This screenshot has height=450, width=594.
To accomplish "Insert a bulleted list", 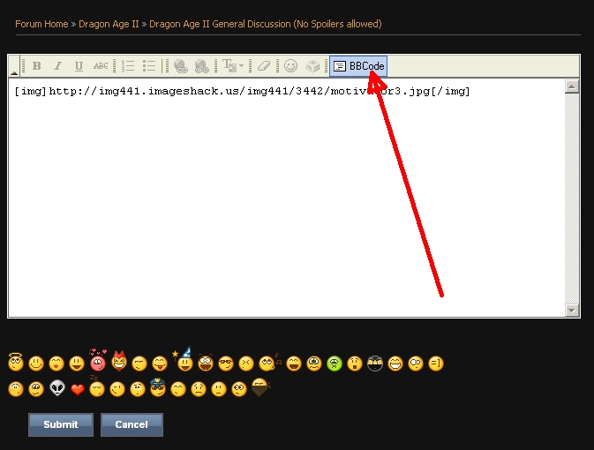I will click(149, 66).
